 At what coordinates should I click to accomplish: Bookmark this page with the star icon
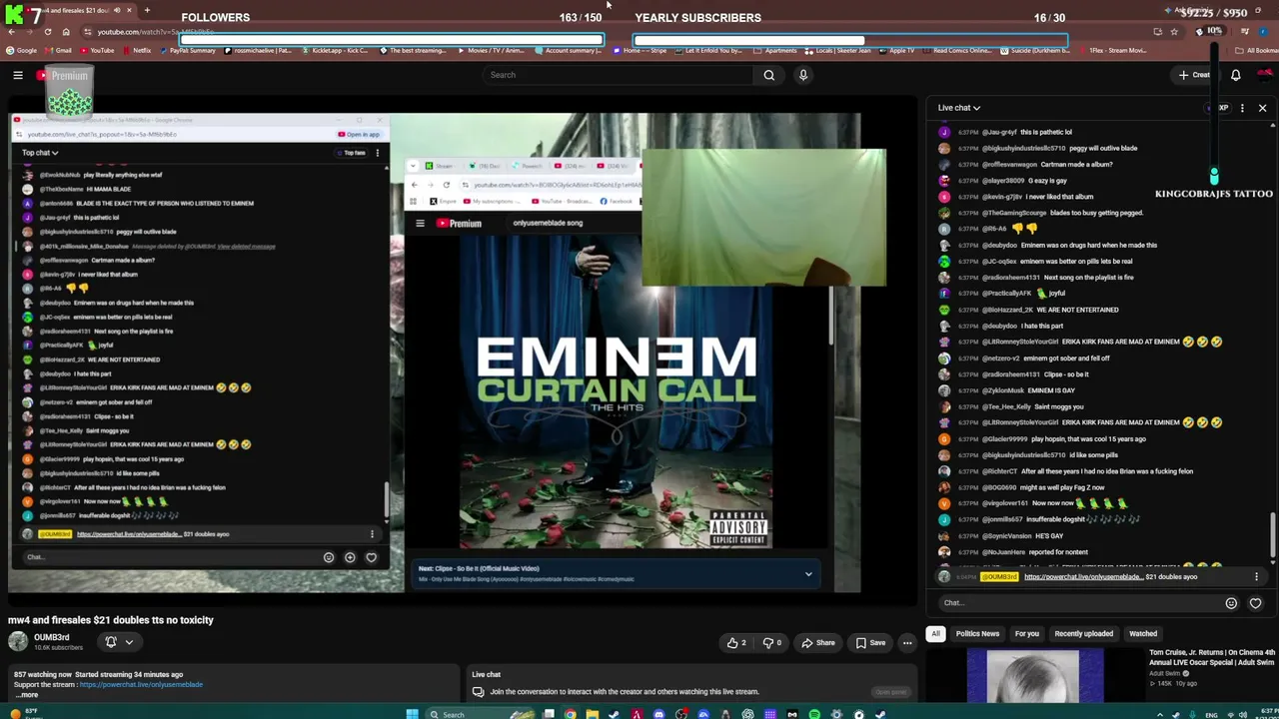pyautogui.click(x=1174, y=32)
